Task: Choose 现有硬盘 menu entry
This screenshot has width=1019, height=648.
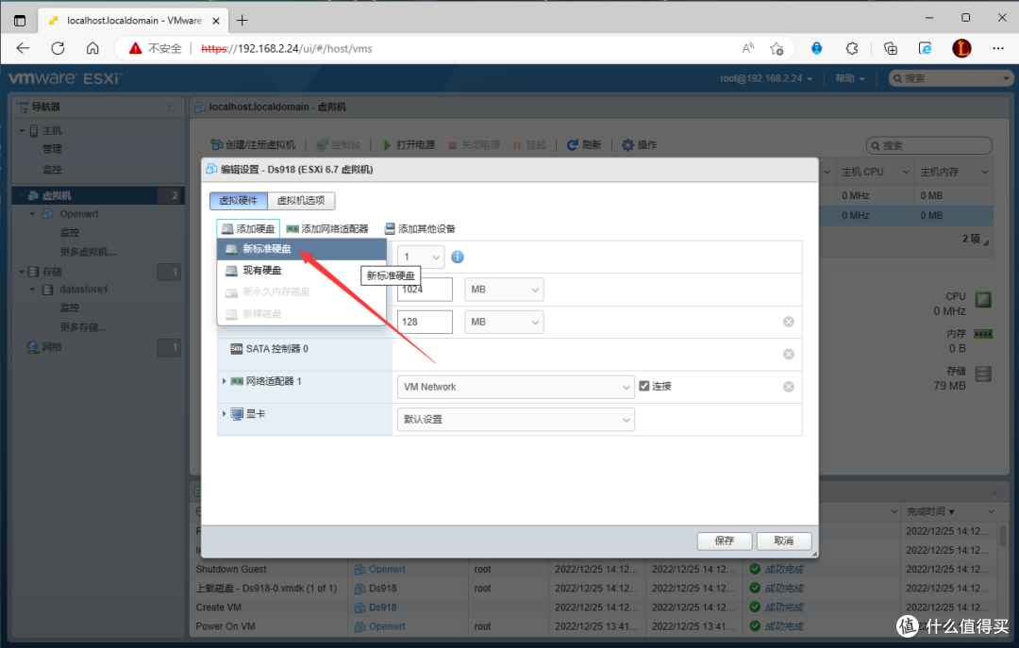Action: 262,271
